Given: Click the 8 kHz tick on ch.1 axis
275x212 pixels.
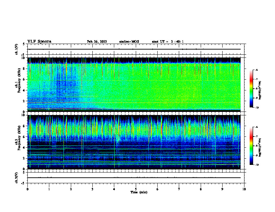Looking at the screenshot, I should click(x=24, y=69).
